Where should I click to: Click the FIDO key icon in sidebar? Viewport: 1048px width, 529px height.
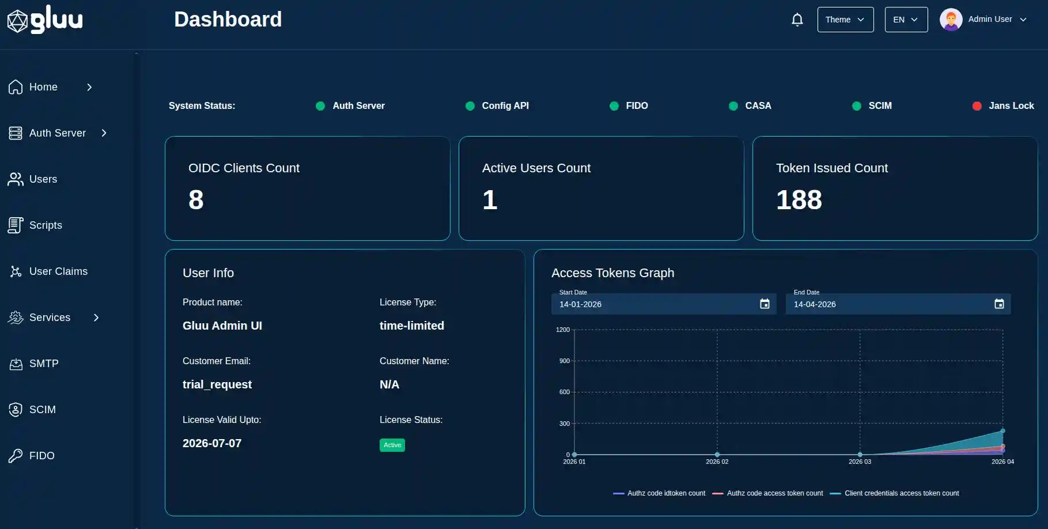(16, 456)
